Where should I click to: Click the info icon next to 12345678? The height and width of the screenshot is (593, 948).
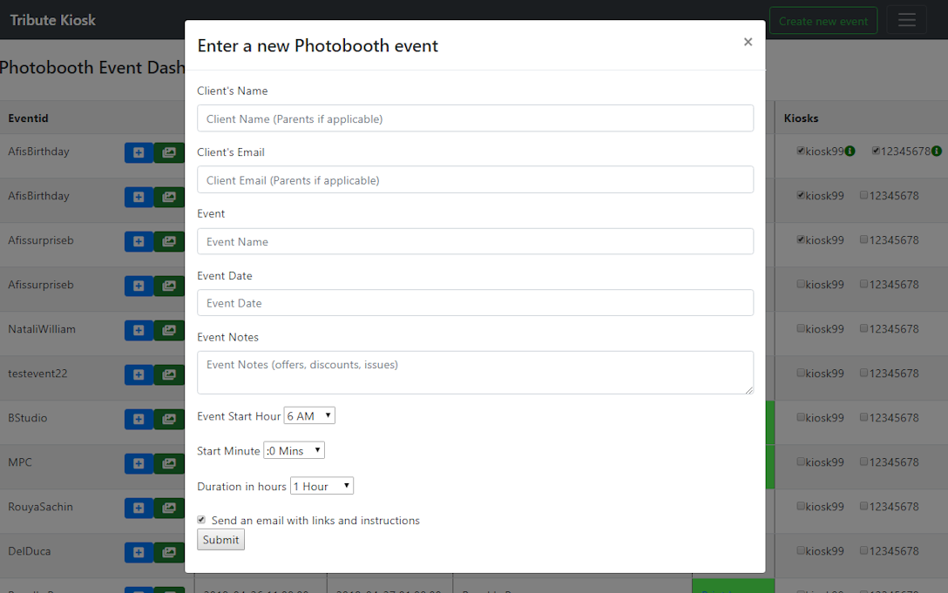(x=937, y=152)
